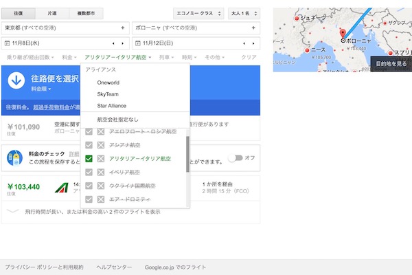This screenshot has height=275, width=412.
Task: Expand 2 more longer or pricier flights
Action: coord(130,212)
